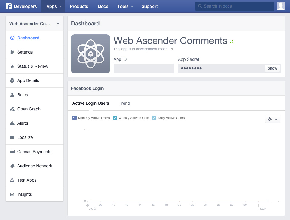Click the Test Apps flask icon
290x220 pixels.
click(12, 180)
